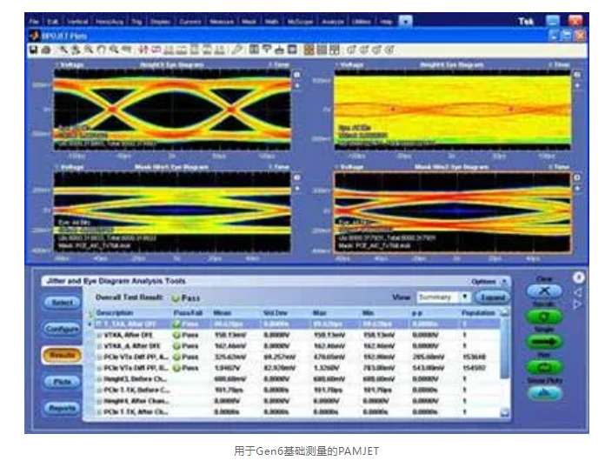Image resolution: width=605 pixels, height=474 pixels.
Task: Open the File menu
Action: pos(34,20)
